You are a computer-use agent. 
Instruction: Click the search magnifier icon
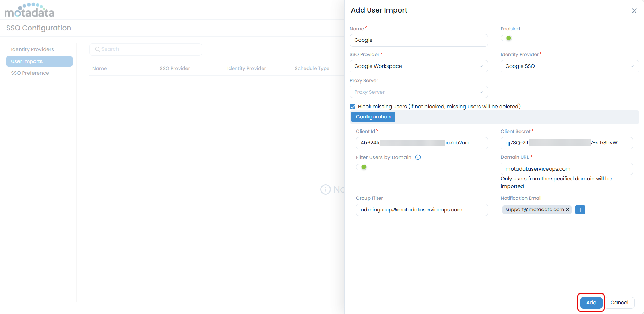tap(97, 49)
